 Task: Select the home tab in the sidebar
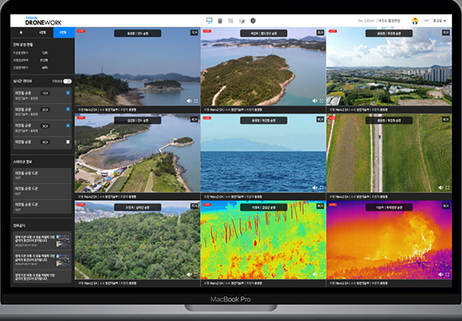point(21,33)
